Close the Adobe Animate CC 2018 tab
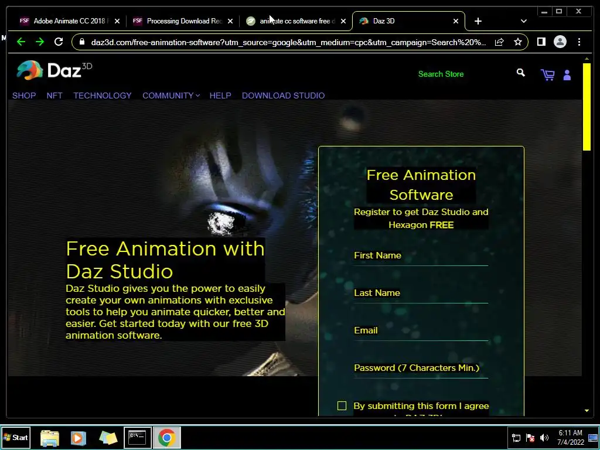 [117, 21]
